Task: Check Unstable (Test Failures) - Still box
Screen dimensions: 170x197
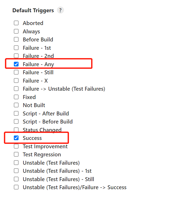Action: click(x=16, y=179)
